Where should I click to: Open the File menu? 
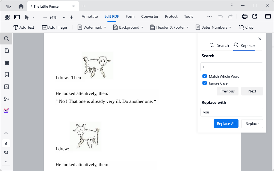pyautogui.click(x=8, y=7)
